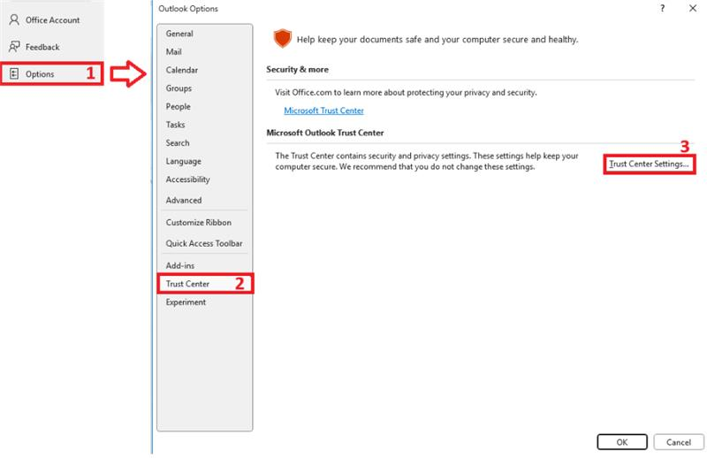Select the Trust Center category
Image resolution: width=707 pixels, height=458 pixels.
[x=205, y=283]
